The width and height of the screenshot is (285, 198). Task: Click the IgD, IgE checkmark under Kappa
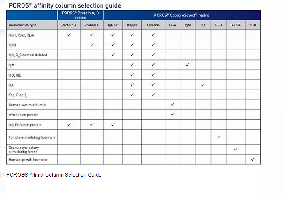point(132,75)
